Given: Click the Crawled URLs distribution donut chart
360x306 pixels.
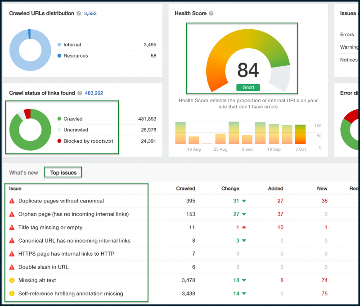Looking at the screenshot, I should (30, 50).
